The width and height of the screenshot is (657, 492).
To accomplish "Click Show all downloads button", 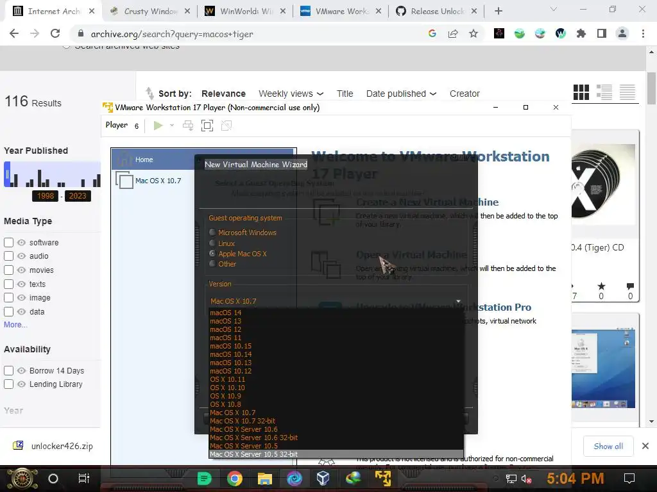I will (x=608, y=446).
